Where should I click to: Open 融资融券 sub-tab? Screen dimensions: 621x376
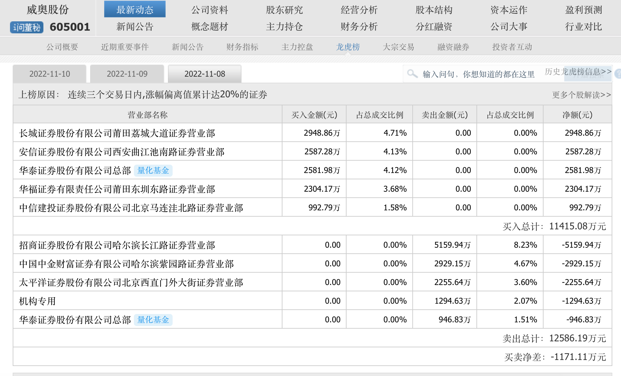pyautogui.click(x=453, y=47)
